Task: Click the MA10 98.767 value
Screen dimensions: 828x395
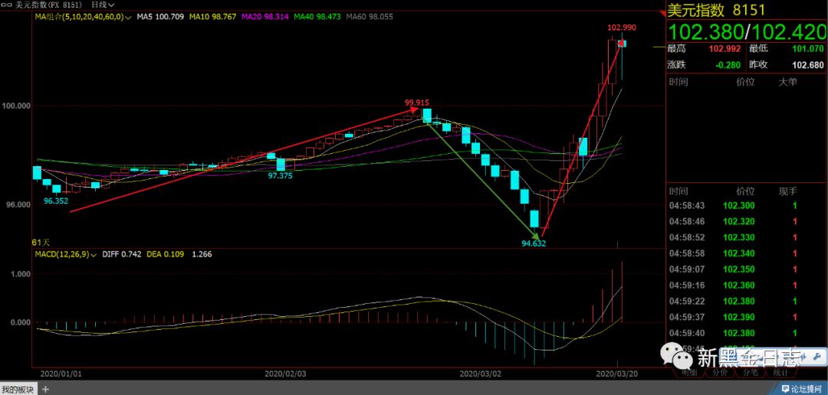Action: pos(212,17)
